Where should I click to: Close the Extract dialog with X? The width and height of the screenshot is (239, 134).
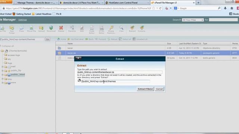tap(78, 58)
